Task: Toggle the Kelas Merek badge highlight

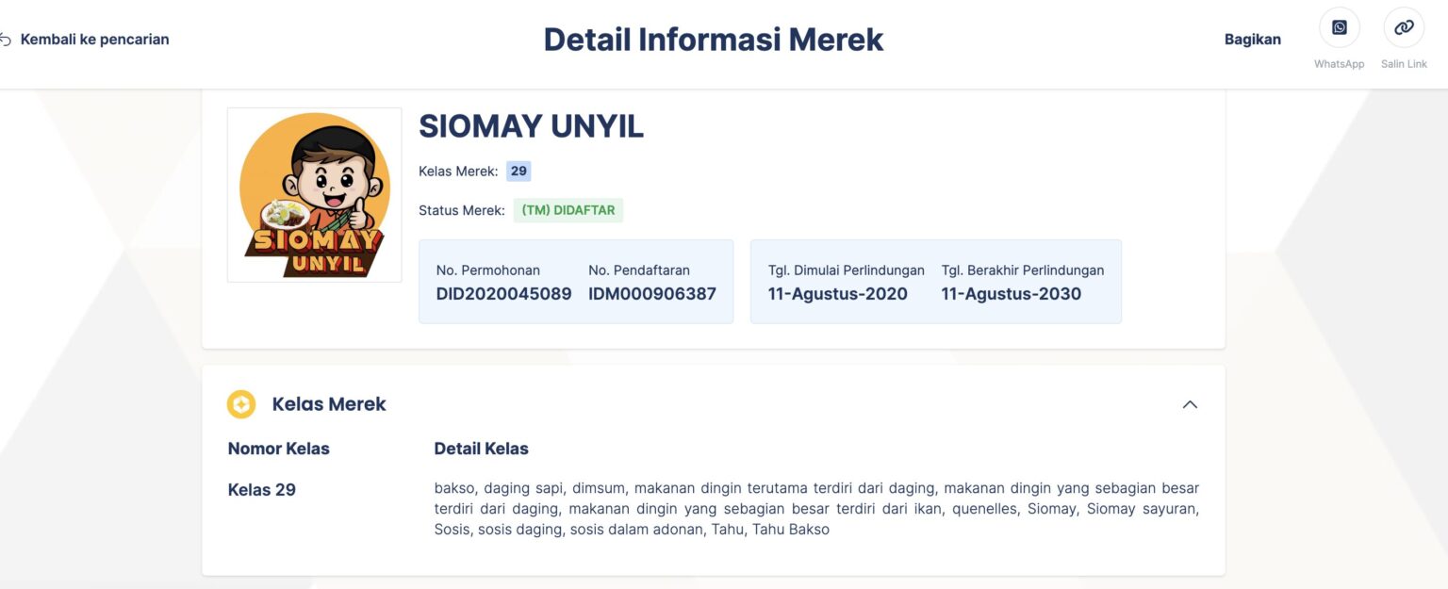Action: pos(518,171)
